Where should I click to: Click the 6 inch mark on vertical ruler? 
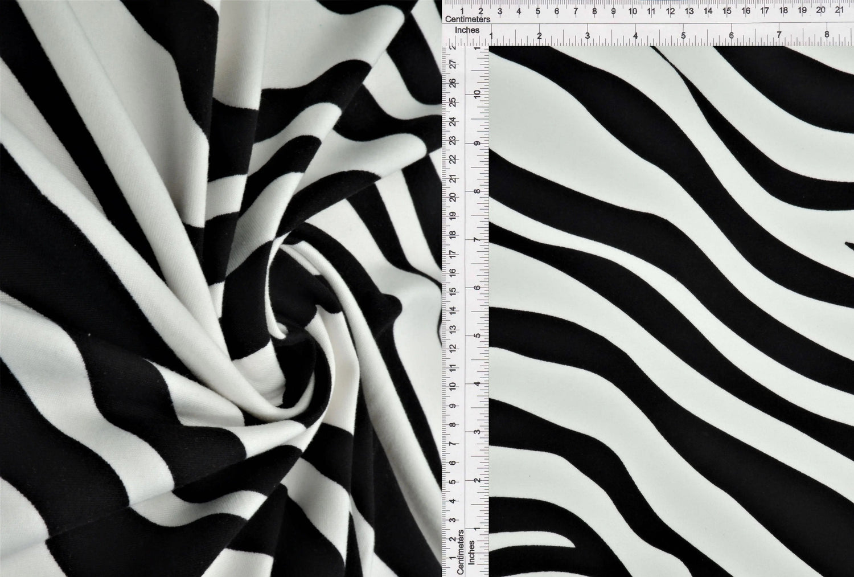(x=477, y=288)
